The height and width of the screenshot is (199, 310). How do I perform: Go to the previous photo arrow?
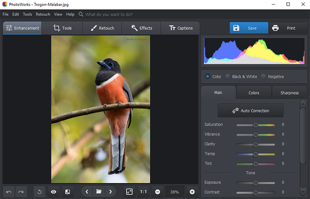click(87, 192)
